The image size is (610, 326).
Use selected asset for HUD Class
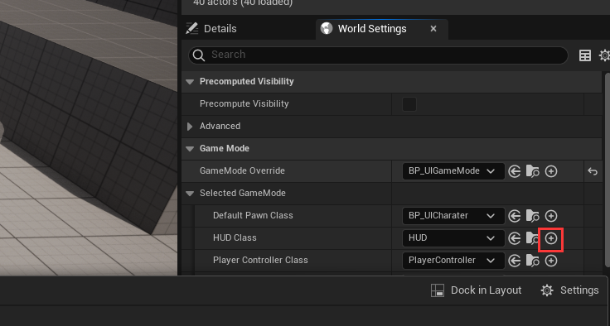(515, 238)
